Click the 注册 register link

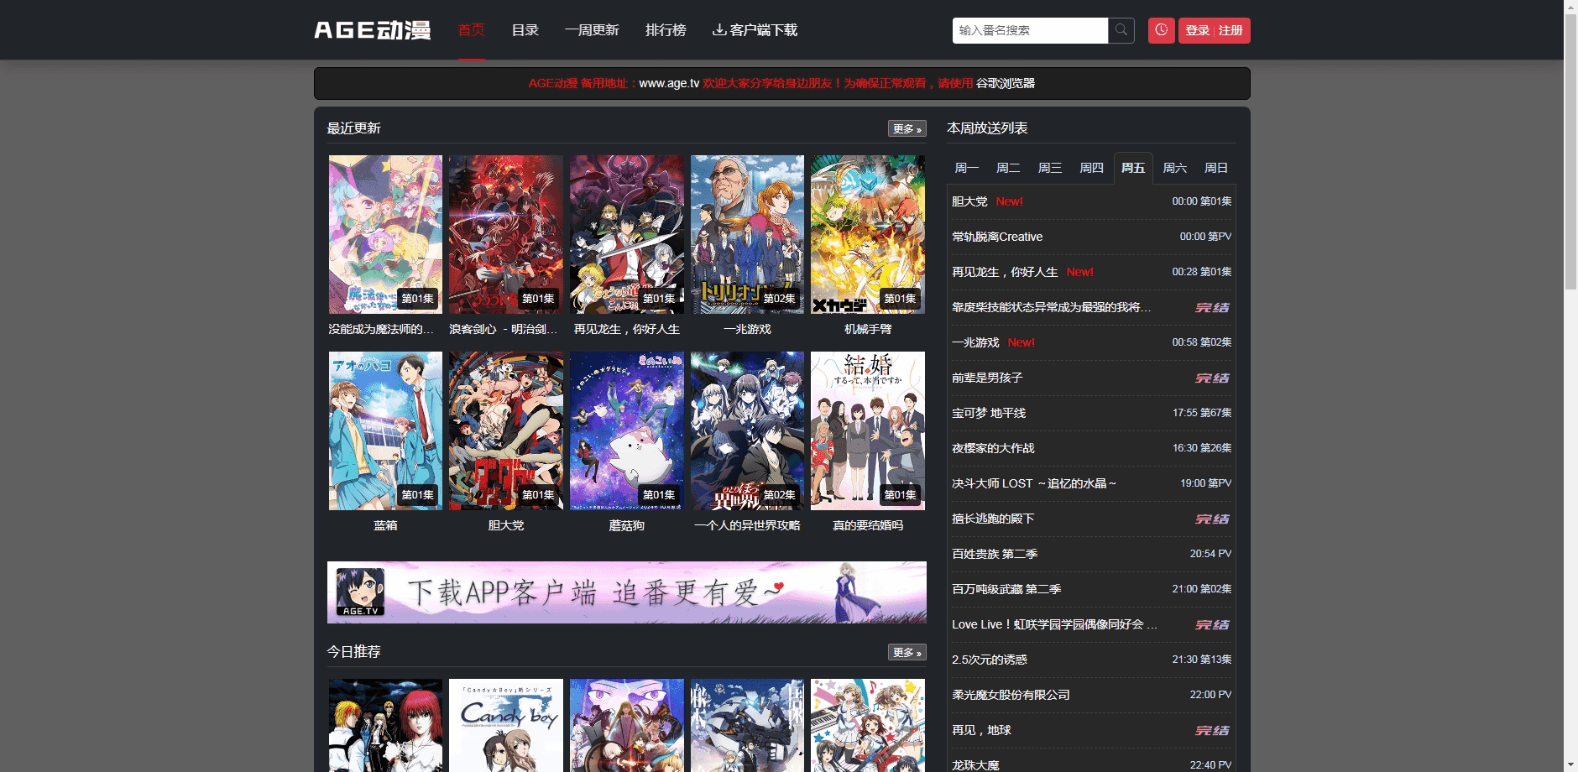coord(1231,30)
